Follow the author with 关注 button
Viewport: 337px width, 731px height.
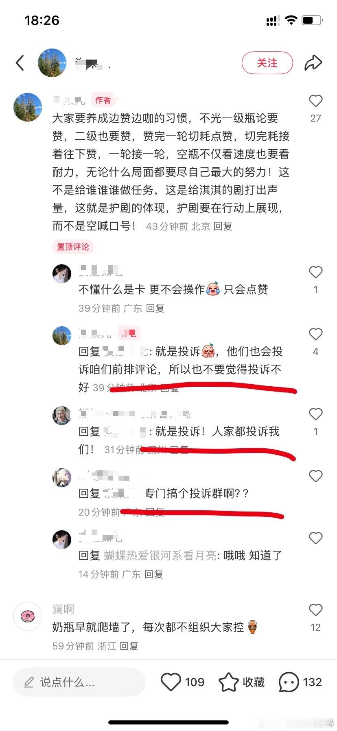pos(267,63)
